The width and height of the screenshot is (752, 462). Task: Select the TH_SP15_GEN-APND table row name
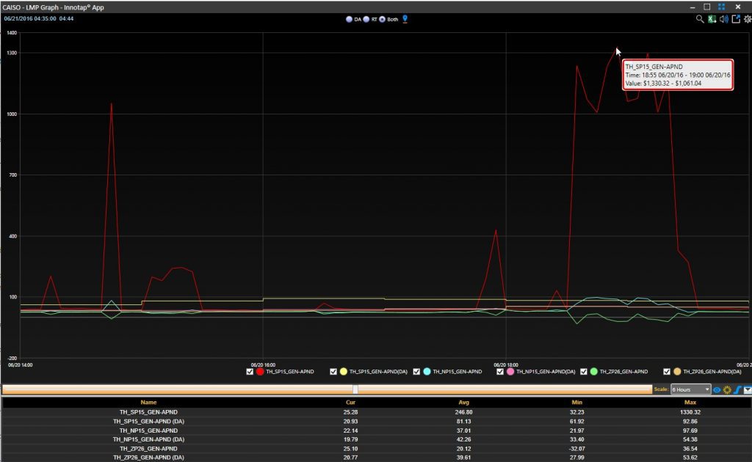(148, 411)
